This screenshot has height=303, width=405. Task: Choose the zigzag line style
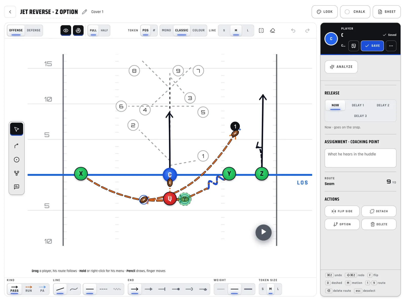pos(117,289)
